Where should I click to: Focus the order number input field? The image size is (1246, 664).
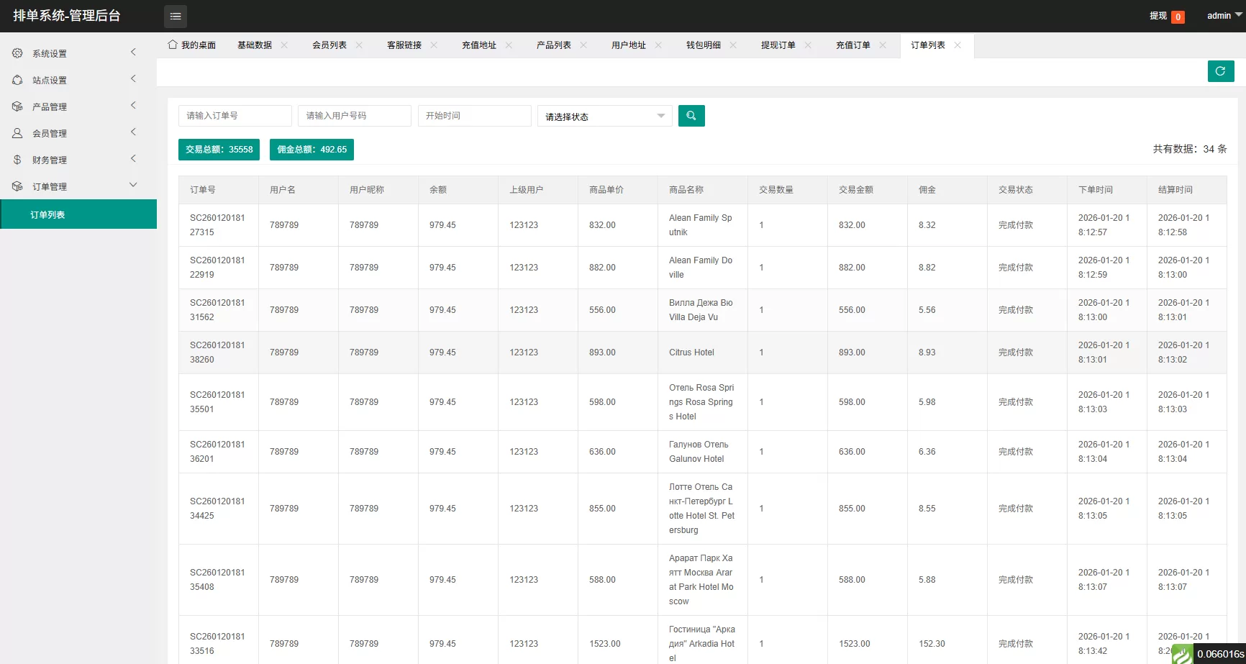click(x=235, y=116)
